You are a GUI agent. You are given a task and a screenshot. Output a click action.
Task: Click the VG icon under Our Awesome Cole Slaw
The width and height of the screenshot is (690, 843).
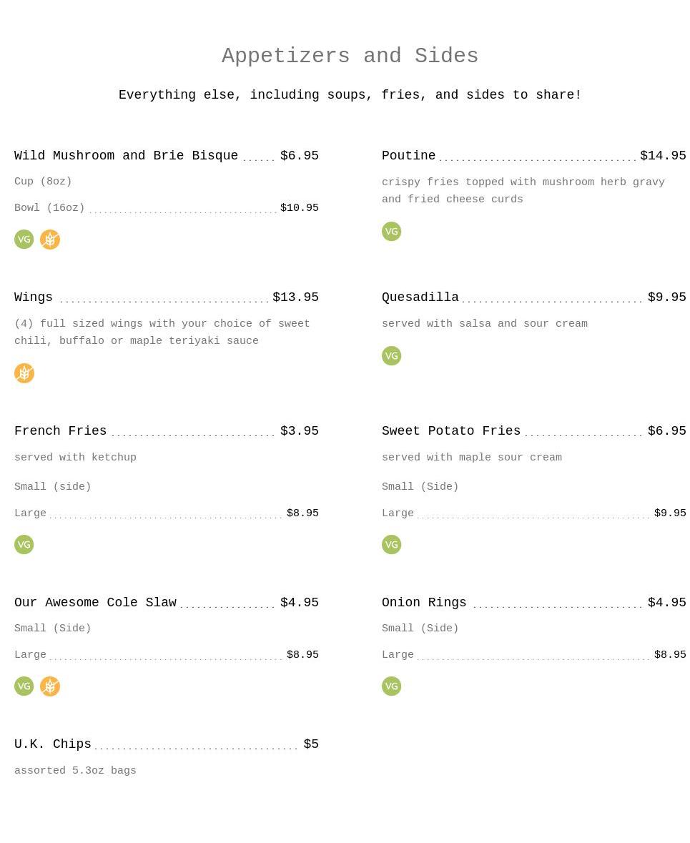[24, 686]
